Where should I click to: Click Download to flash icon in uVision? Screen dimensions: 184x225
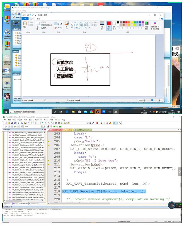(x=21, y=126)
